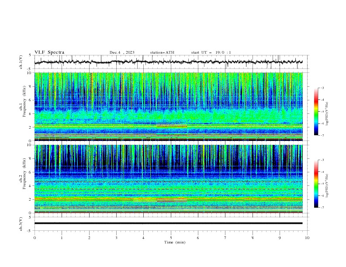
Task: Click time axis tick label "1"
Action: coord(62,238)
